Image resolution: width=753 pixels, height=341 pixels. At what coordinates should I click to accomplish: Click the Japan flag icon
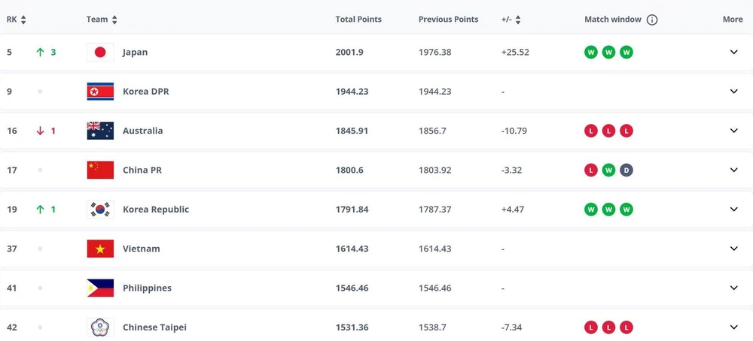pyautogui.click(x=100, y=53)
